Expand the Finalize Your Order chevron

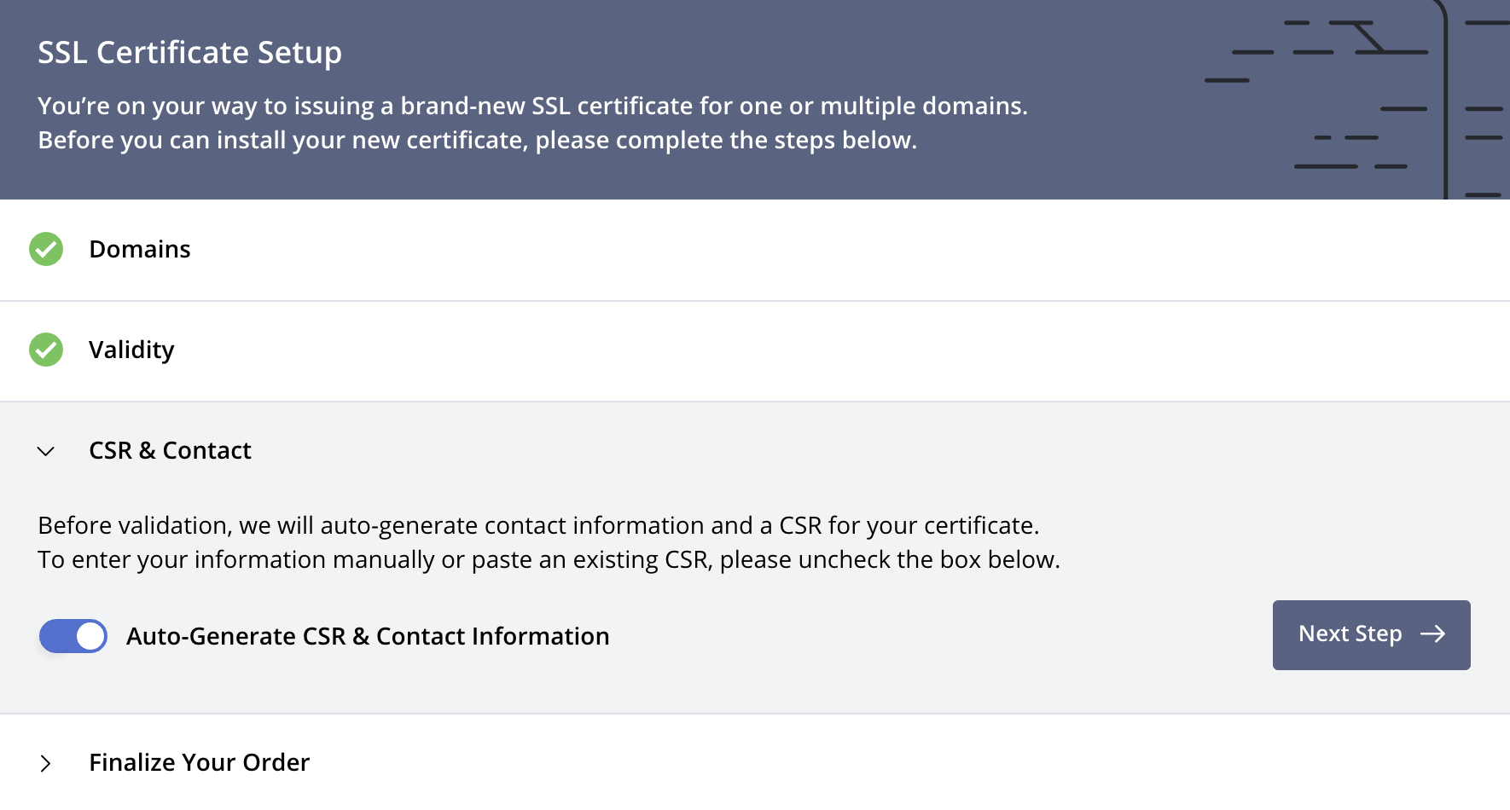click(x=46, y=763)
